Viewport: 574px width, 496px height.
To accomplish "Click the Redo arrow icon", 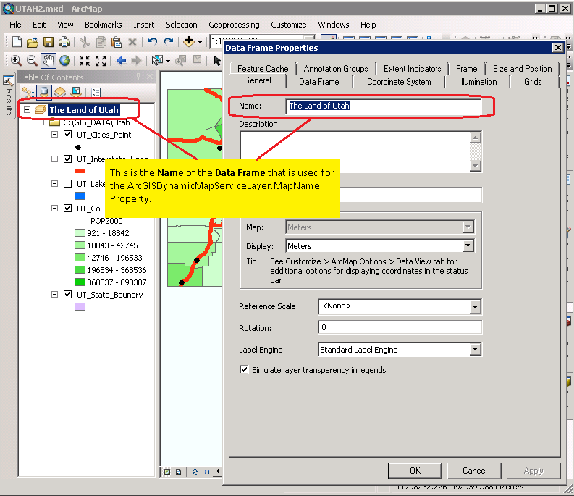I will 169,42.
